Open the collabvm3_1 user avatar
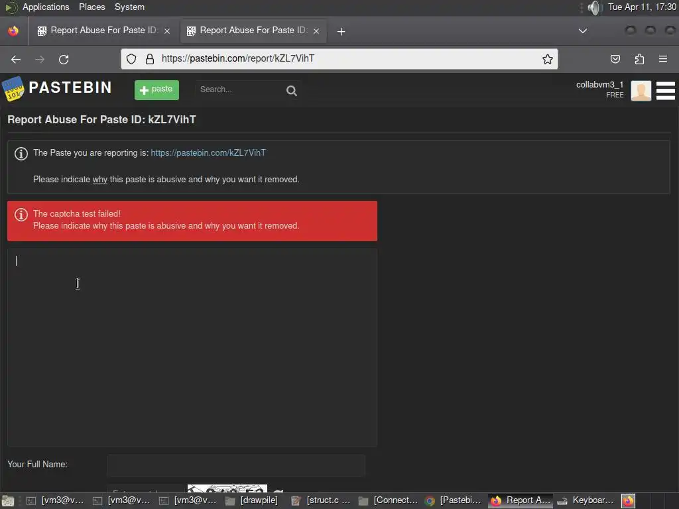The width and height of the screenshot is (679, 509). click(x=641, y=90)
